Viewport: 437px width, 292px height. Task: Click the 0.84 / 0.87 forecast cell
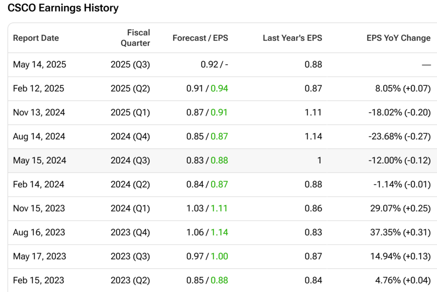pos(207,184)
